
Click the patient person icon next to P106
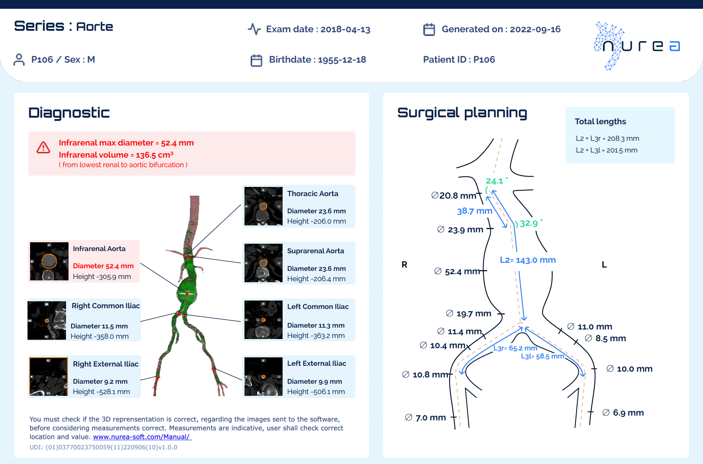(x=19, y=59)
